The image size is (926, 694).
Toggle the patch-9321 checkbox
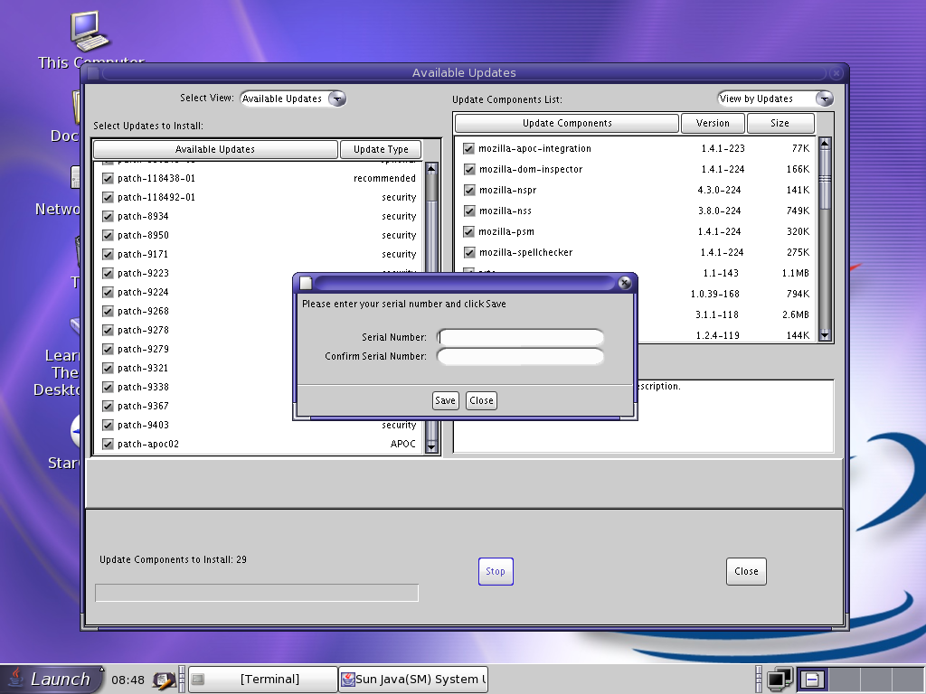pos(108,369)
